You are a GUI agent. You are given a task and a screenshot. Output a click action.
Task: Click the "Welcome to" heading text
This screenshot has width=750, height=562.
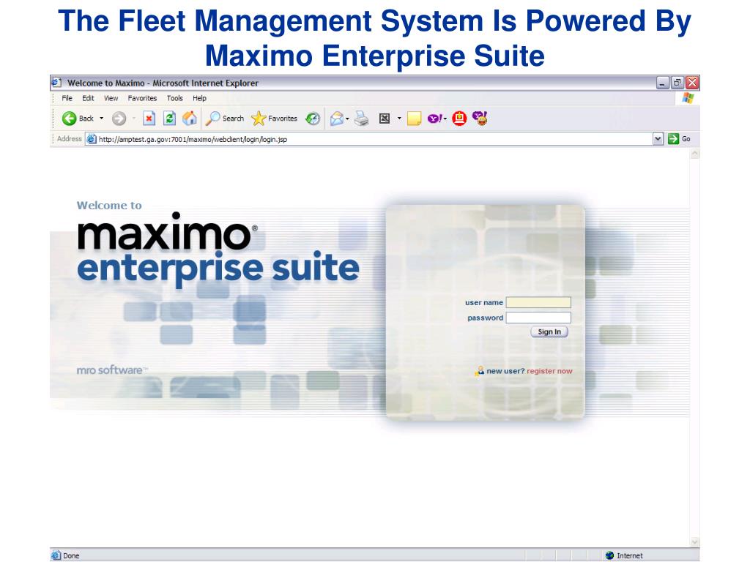coord(109,206)
